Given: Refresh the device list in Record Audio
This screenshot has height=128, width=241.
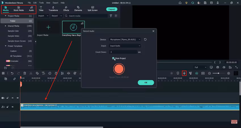Looking at the screenshot, I should coord(145,40).
